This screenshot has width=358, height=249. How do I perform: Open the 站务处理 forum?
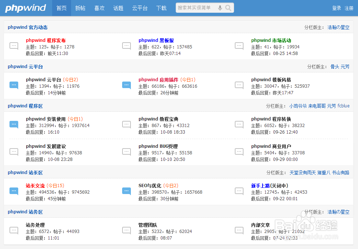pos(35,225)
